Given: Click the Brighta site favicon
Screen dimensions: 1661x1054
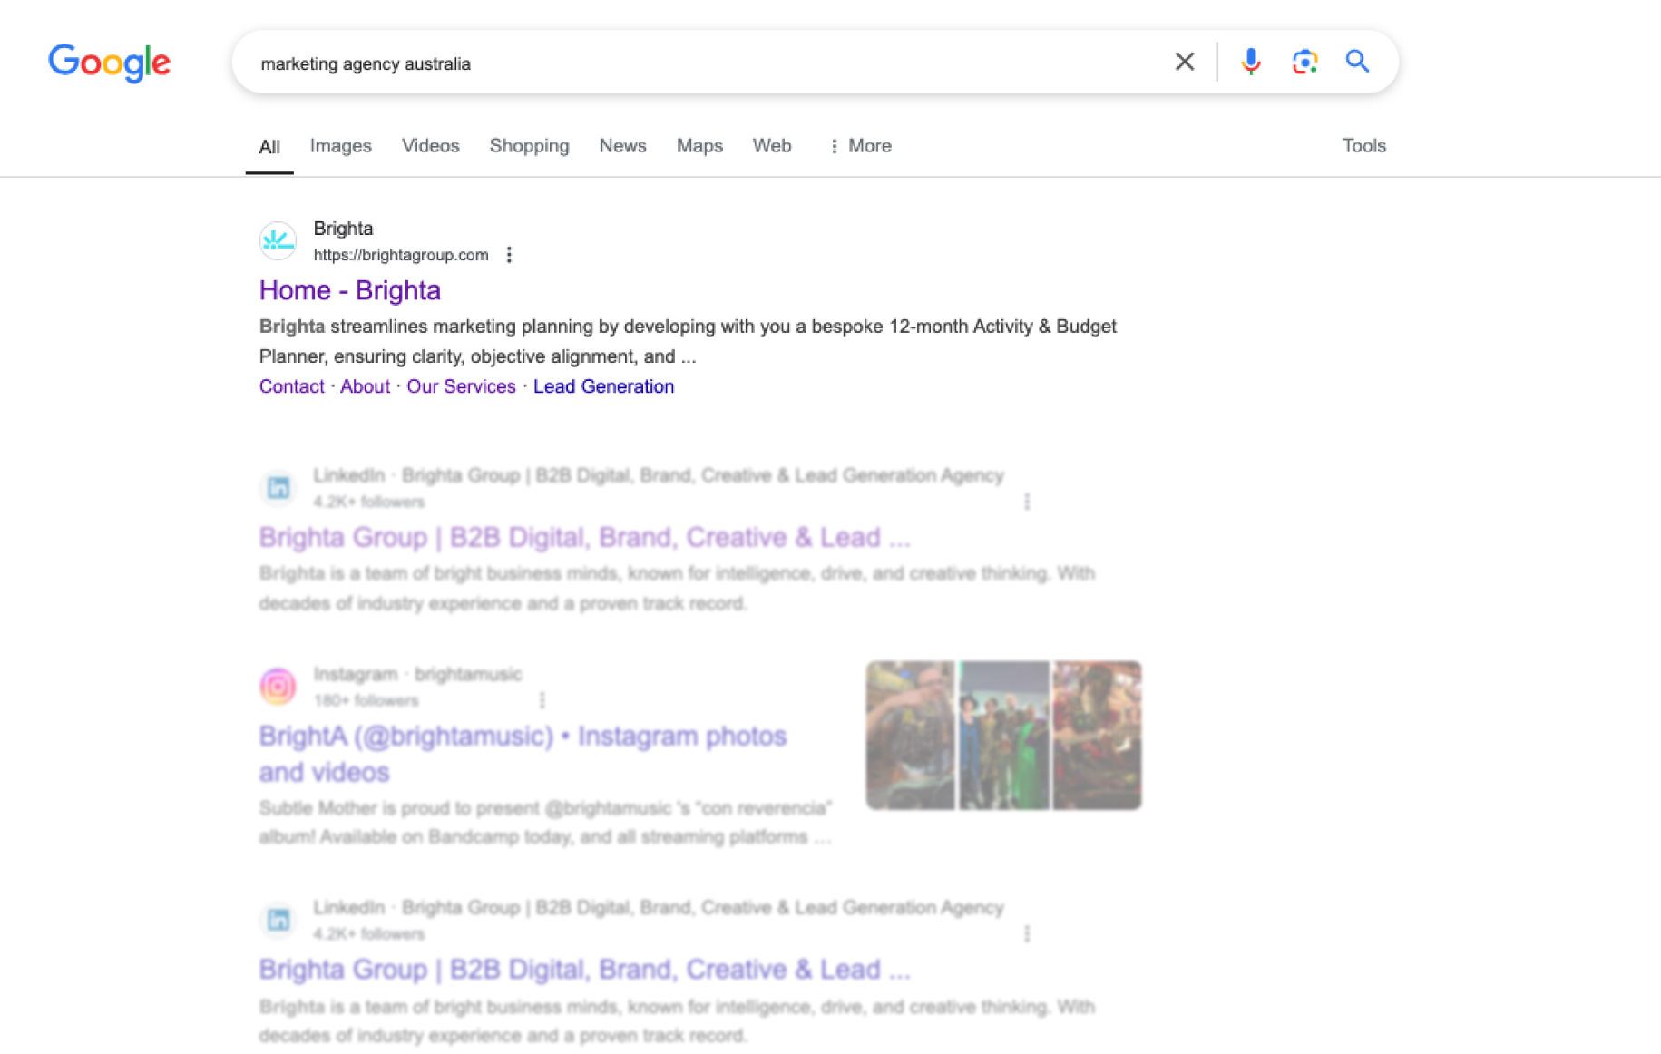Looking at the screenshot, I should (x=278, y=241).
